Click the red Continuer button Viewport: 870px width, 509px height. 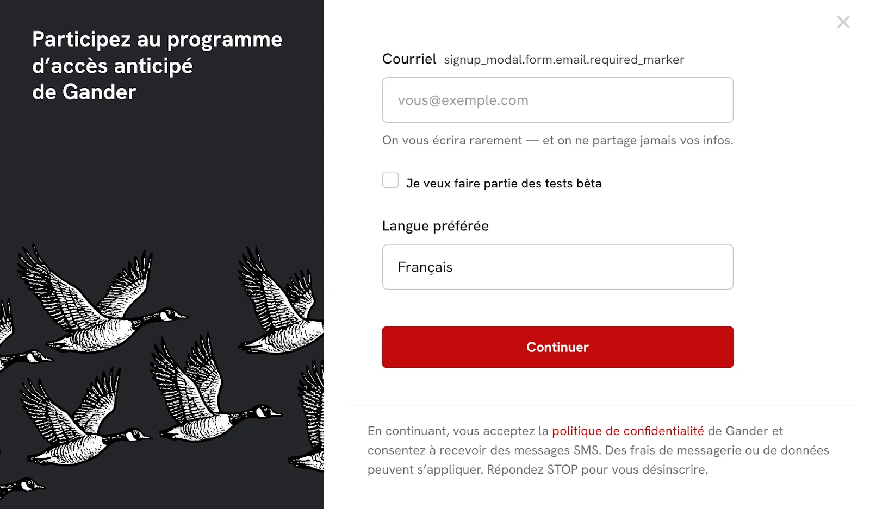click(x=557, y=347)
